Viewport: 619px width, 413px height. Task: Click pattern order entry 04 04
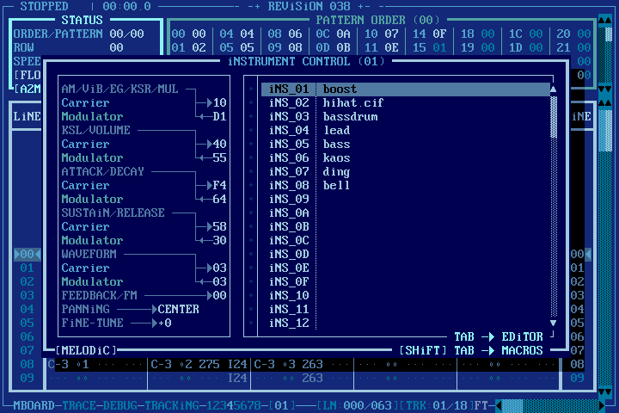(x=237, y=34)
